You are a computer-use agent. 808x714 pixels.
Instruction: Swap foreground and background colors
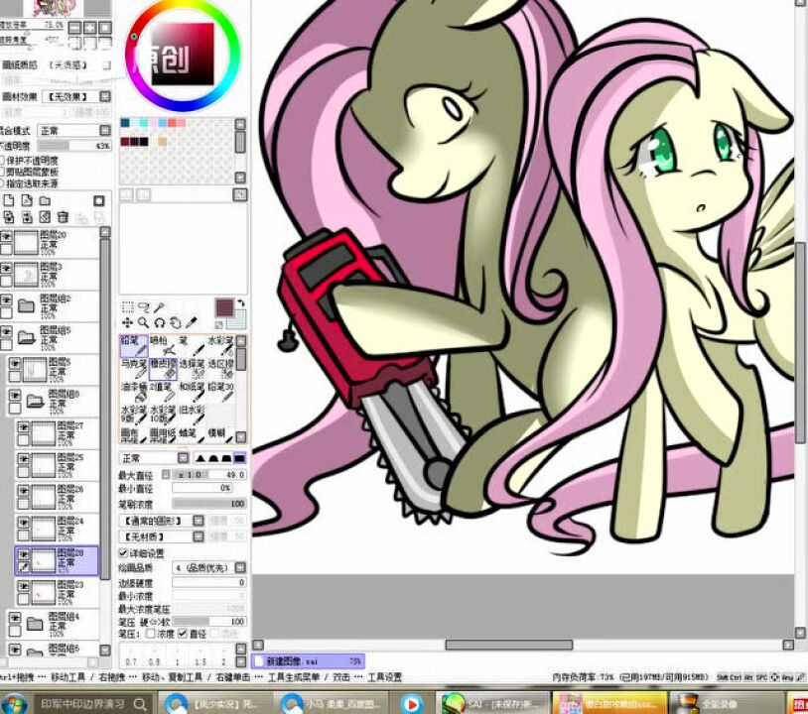click(240, 303)
